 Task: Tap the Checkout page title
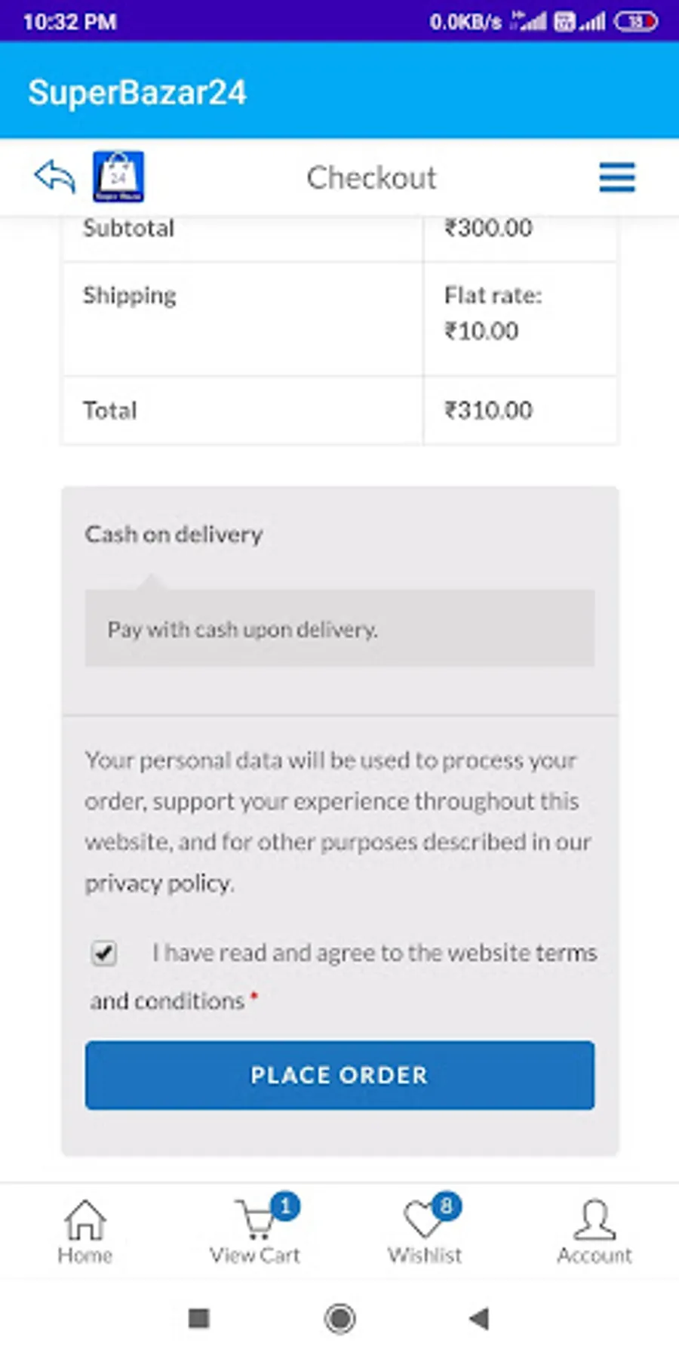pos(371,178)
